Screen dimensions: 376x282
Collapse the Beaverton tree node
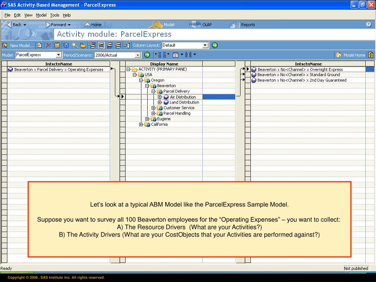coord(147,86)
